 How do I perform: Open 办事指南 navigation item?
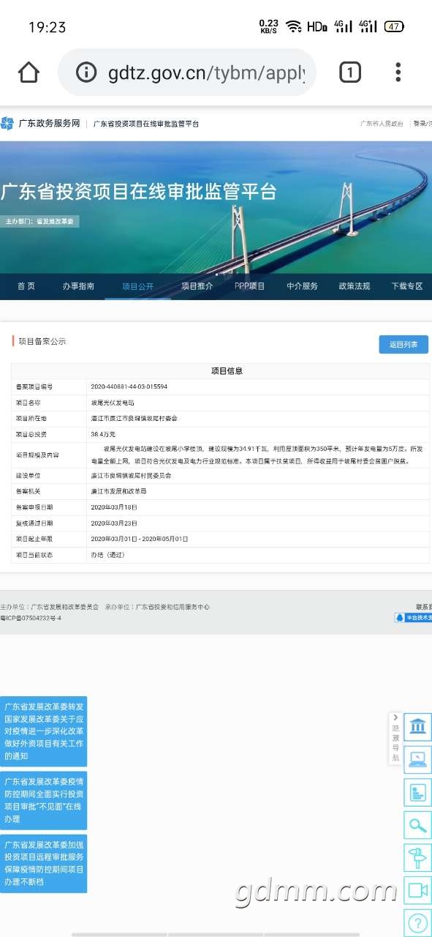point(78,286)
